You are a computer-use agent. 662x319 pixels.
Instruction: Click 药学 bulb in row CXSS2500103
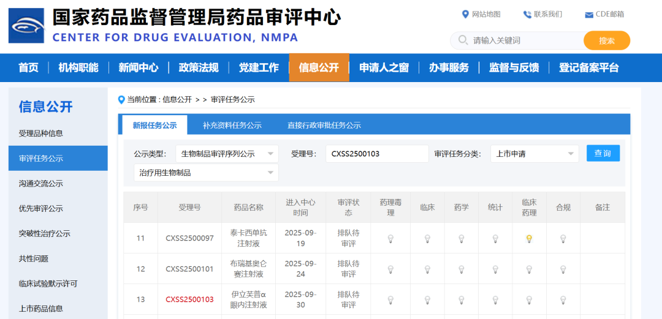tap(462, 300)
